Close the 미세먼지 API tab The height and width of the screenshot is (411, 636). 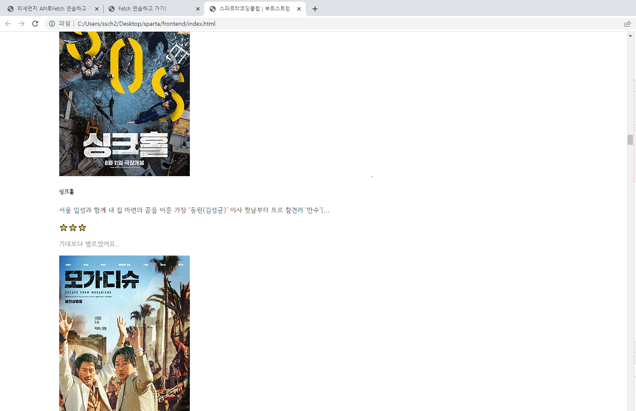(97, 9)
